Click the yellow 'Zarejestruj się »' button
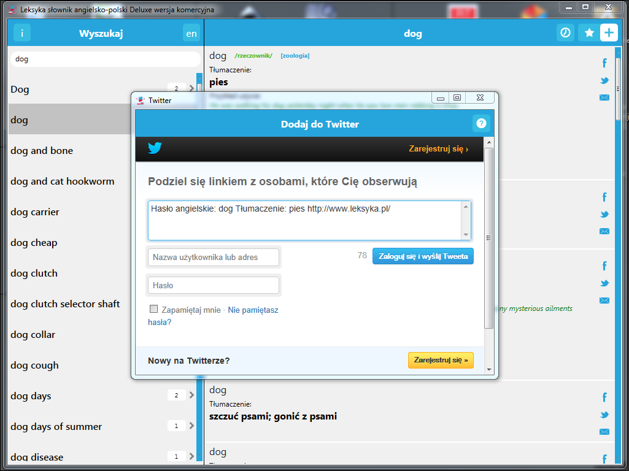Image resolution: width=629 pixels, height=471 pixels. click(441, 360)
